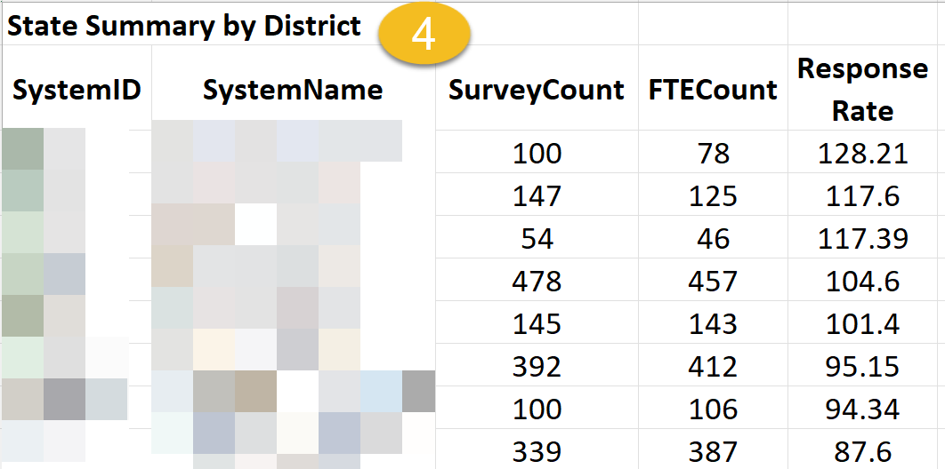Click the response rate cell showing 101.4
Image resolution: width=945 pixels, height=469 pixels.
pyautogui.click(x=862, y=323)
